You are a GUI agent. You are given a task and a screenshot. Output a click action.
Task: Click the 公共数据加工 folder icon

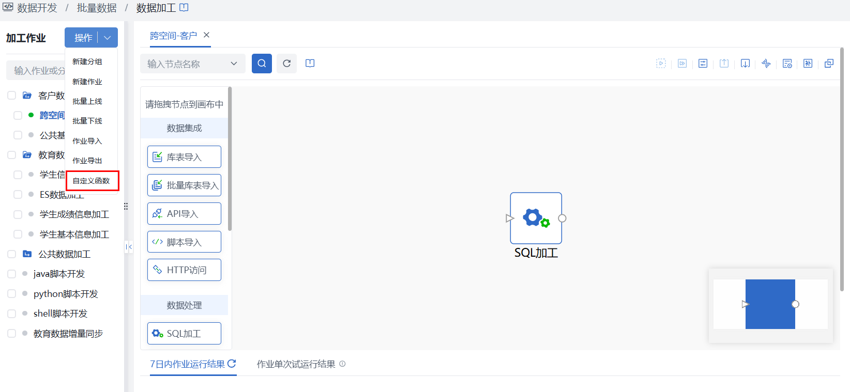(x=27, y=254)
